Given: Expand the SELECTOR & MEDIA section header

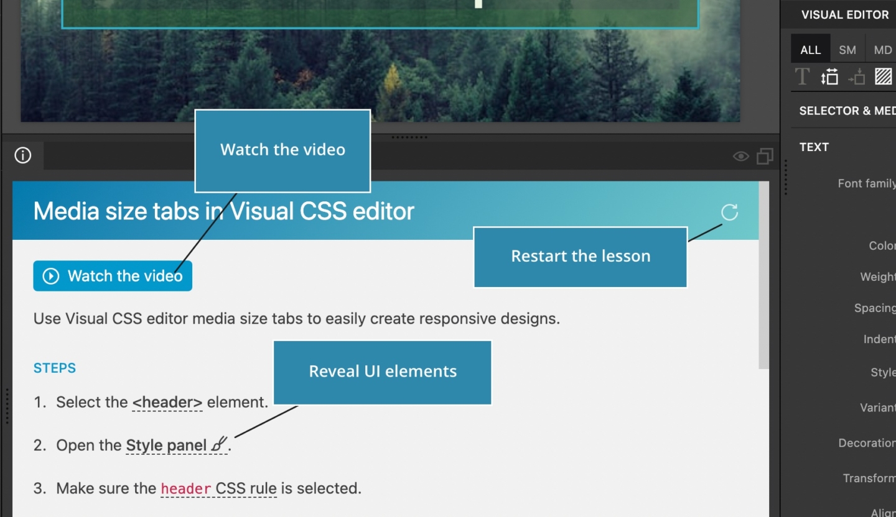Looking at the screenshot, I should tap(846, 111).
